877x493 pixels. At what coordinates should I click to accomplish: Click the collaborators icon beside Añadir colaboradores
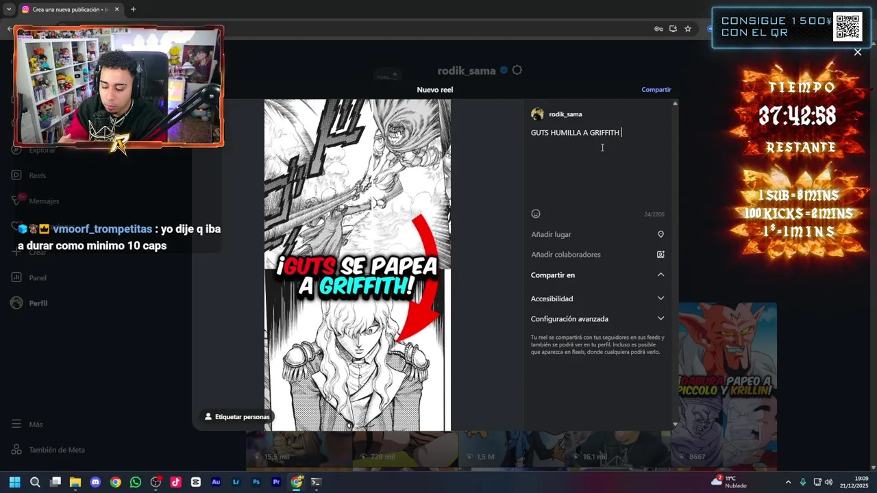pyautogui.click(x=660, y=255)
